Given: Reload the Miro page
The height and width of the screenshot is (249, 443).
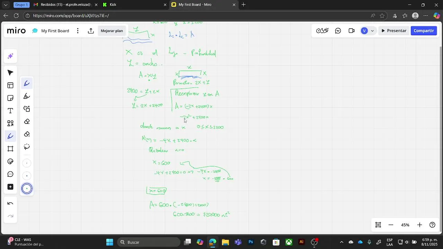Looking at the screenshot, I should 16,16.
